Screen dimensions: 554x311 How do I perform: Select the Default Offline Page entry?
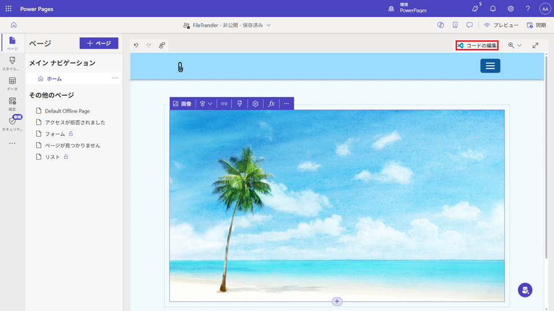coord(67,111)
